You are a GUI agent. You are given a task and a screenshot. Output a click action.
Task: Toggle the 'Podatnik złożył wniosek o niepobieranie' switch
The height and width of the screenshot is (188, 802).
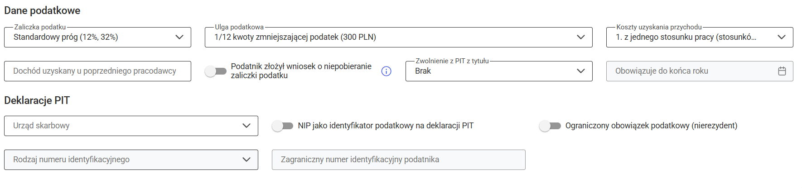(216, 71)
